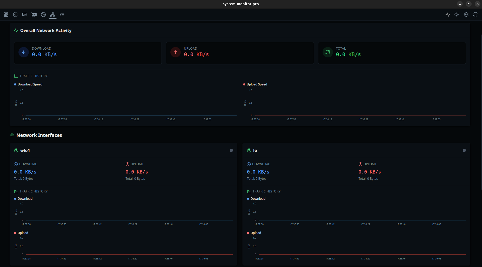Click the Overall Network Activity heading
This screenshot has height=267, width=482.
(46, 30)
